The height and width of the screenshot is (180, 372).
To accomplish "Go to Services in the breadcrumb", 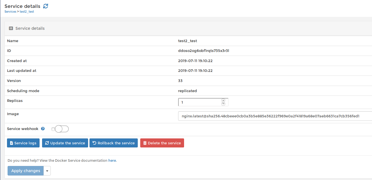I will (10, 12).
